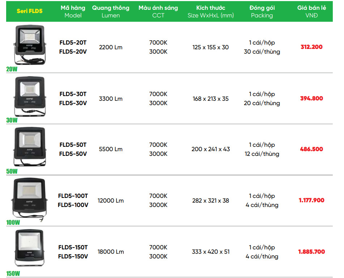Click the 12000 Lm lumen value
The height and width of the screenshot is (278, 344).
(111, 200)
